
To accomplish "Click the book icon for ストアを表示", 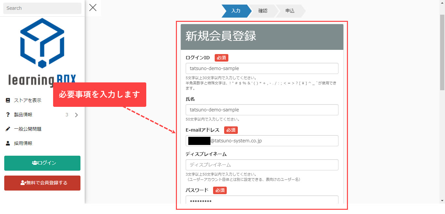I will [8, 100].
